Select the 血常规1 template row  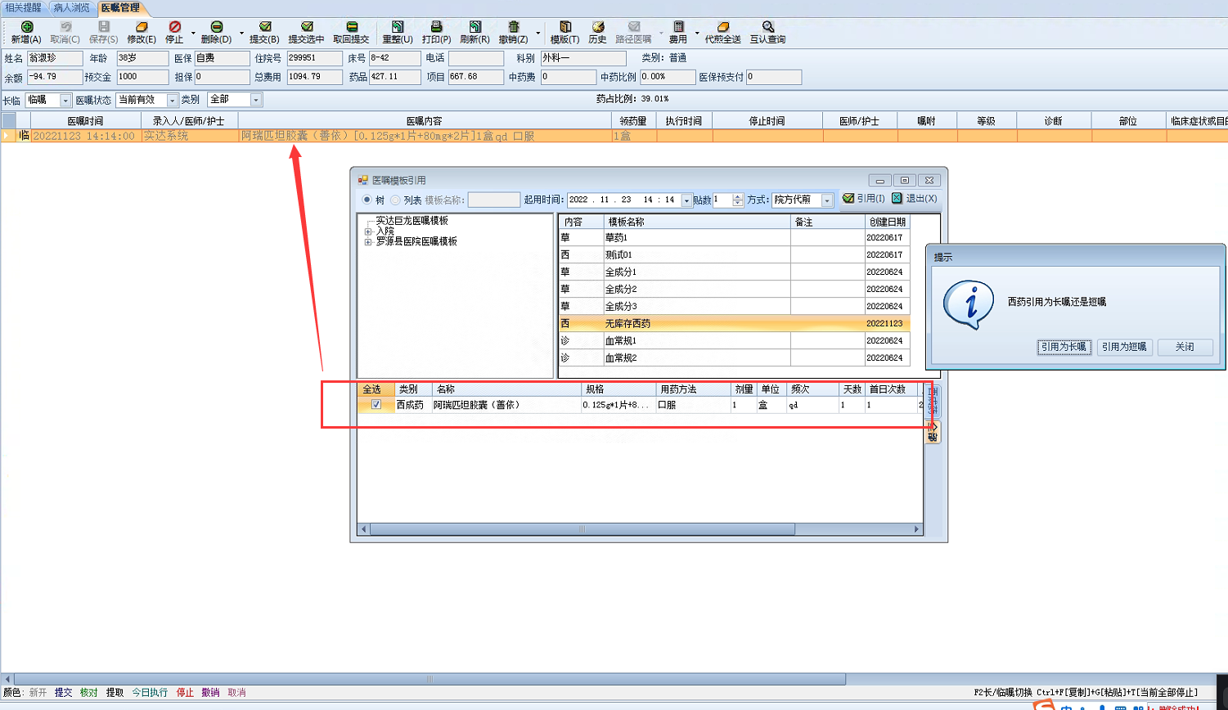734,340
